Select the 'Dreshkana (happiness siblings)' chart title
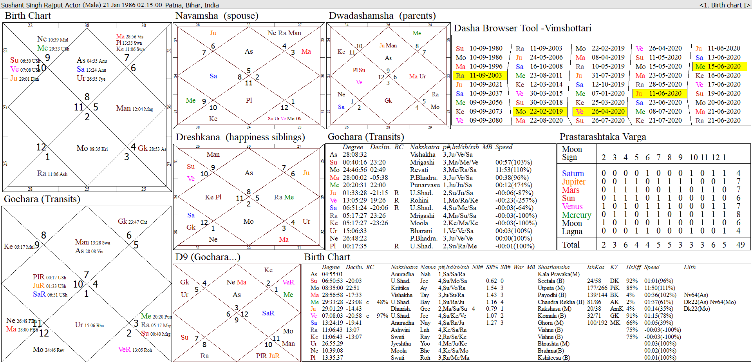Image resolution: width=752 pixels, height=362 pixels. coord(240,137)
